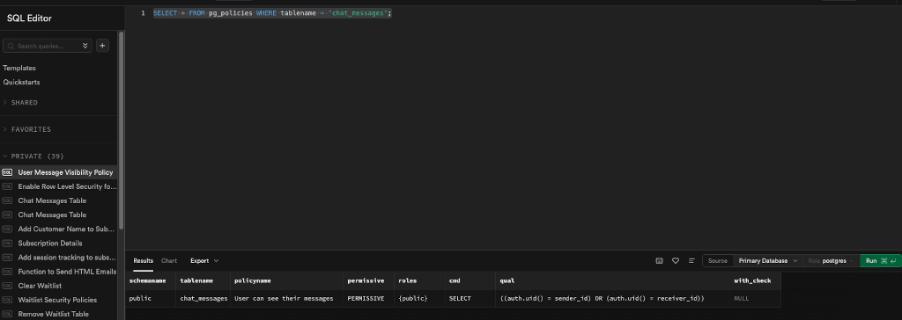The width and height of the screenshot is (902, 320).
Task: Select the qual cell with auth.uid() condition
Action: 612,299
